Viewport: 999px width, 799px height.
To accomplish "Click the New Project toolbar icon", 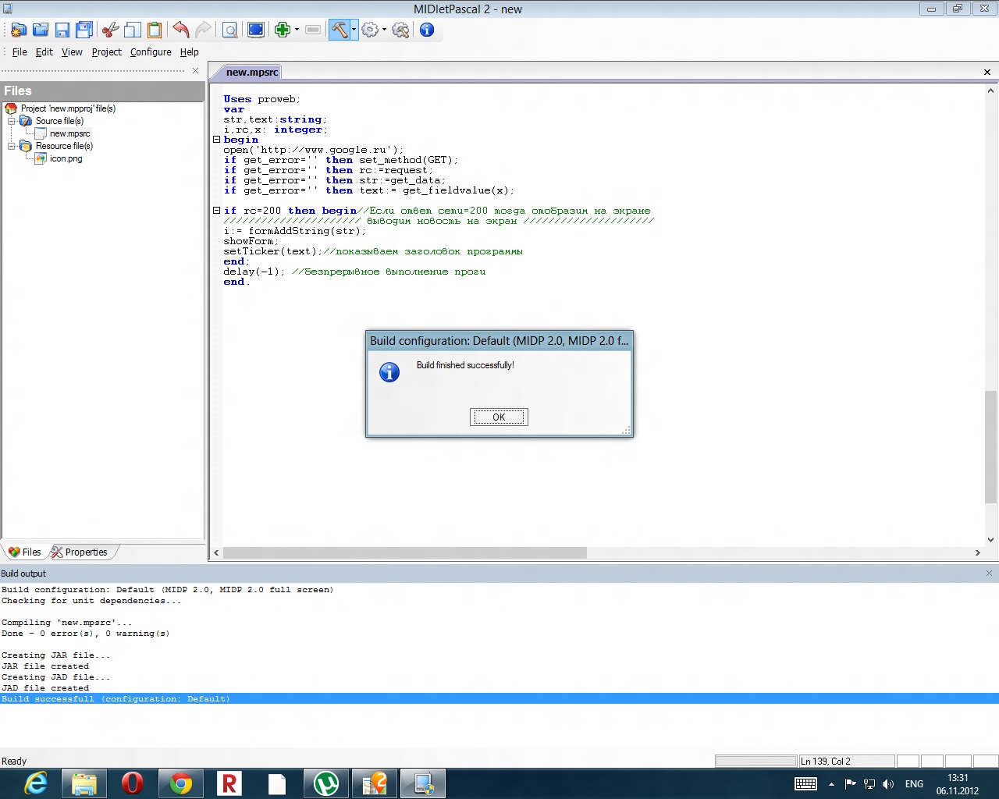I will tap(19, 30).
